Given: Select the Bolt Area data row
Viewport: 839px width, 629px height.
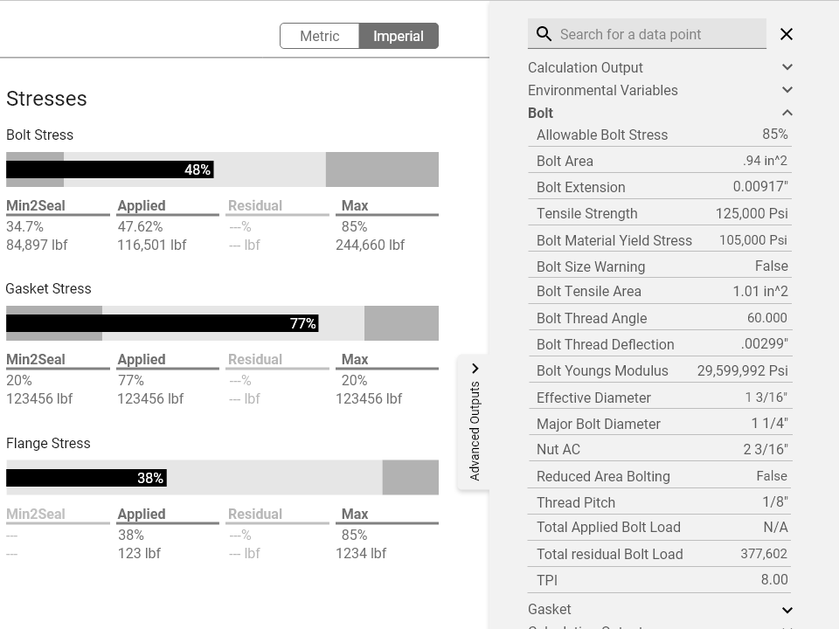Looking at the screenshot, I should click(x=660, y=161).
